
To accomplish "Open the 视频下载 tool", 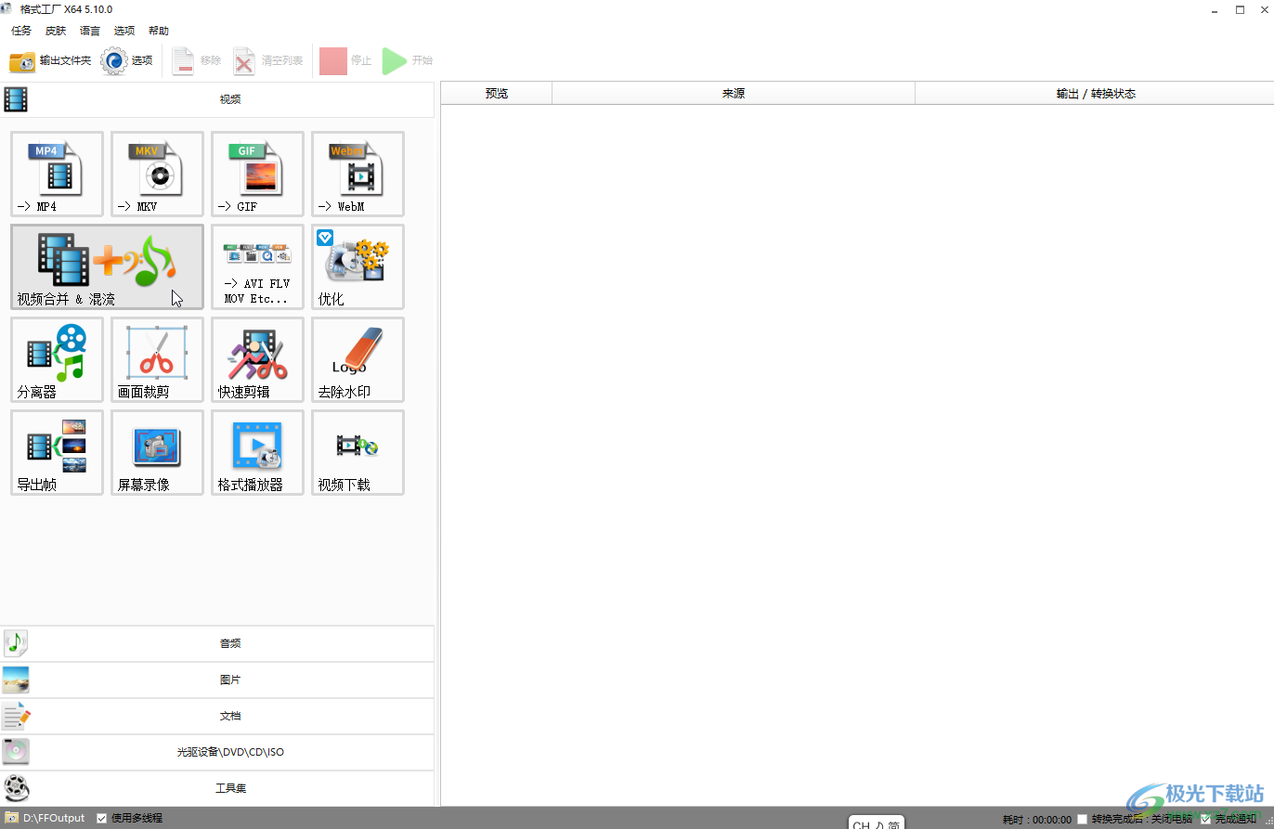I will point(357,452).
